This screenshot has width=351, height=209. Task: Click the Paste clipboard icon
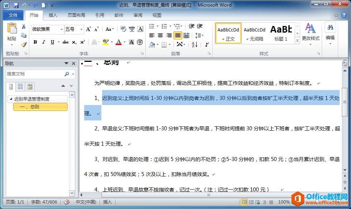point(12,29)
